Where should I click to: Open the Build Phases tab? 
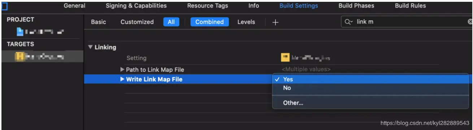[x=356, y=6]
